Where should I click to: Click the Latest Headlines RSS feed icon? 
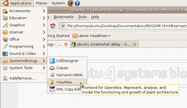(75, 36)
